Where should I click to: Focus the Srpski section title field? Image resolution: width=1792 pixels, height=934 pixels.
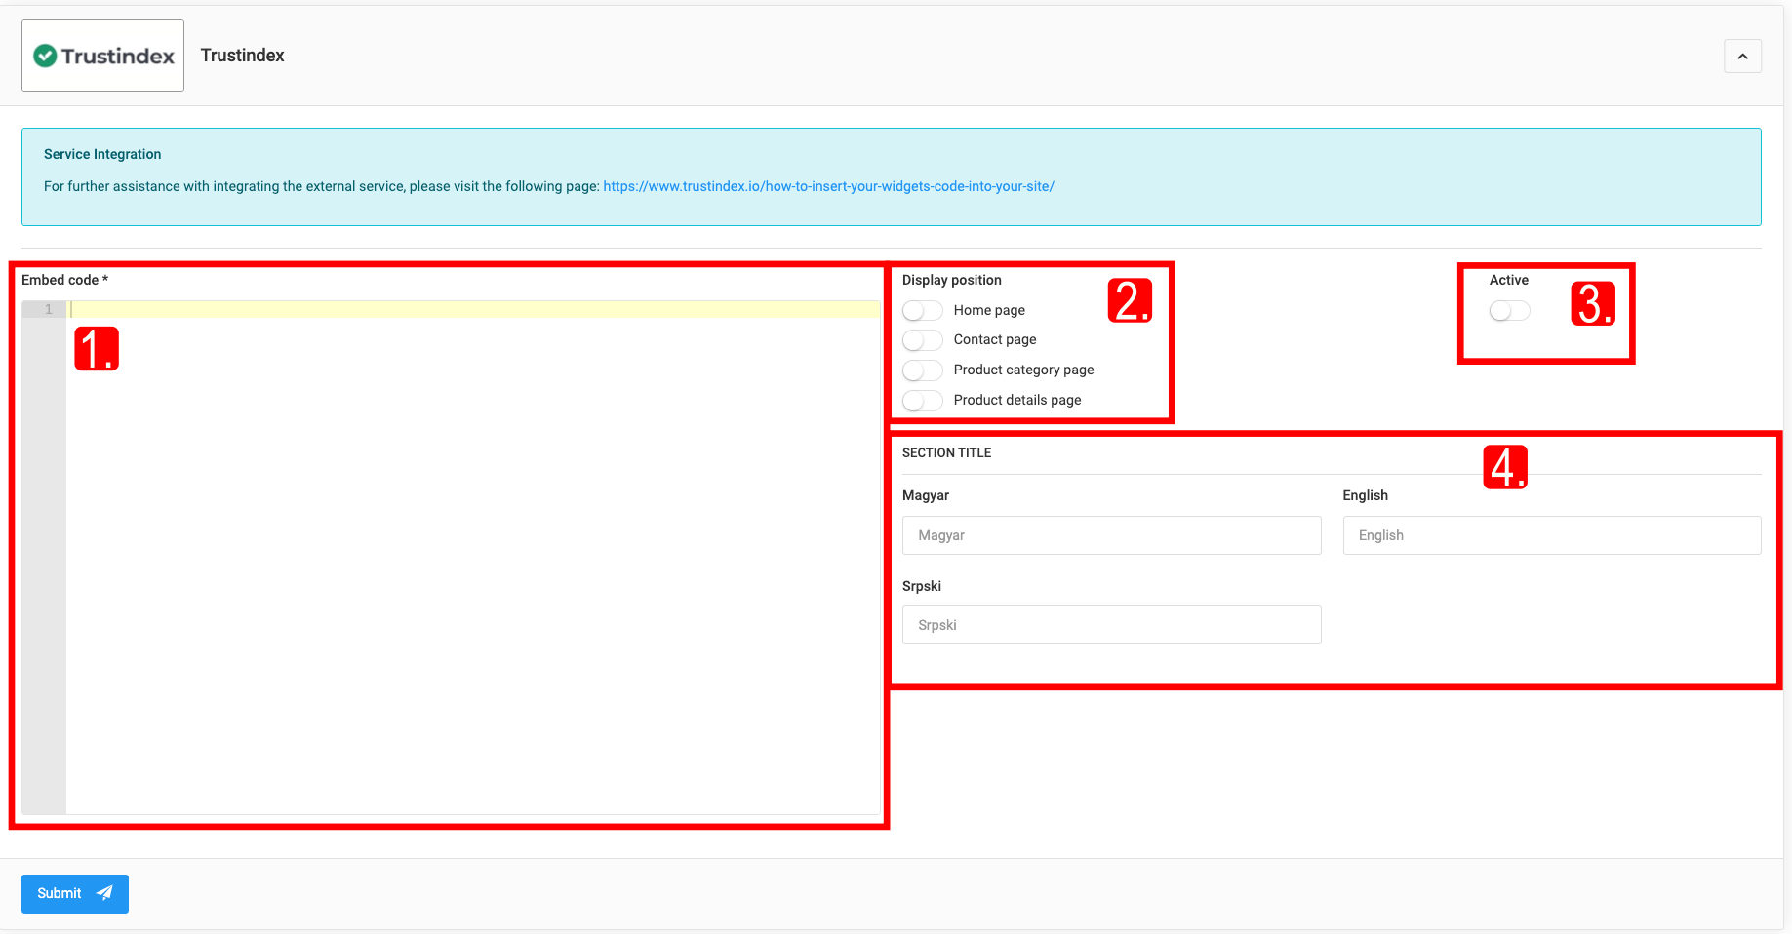click(x=1111, y=625)
